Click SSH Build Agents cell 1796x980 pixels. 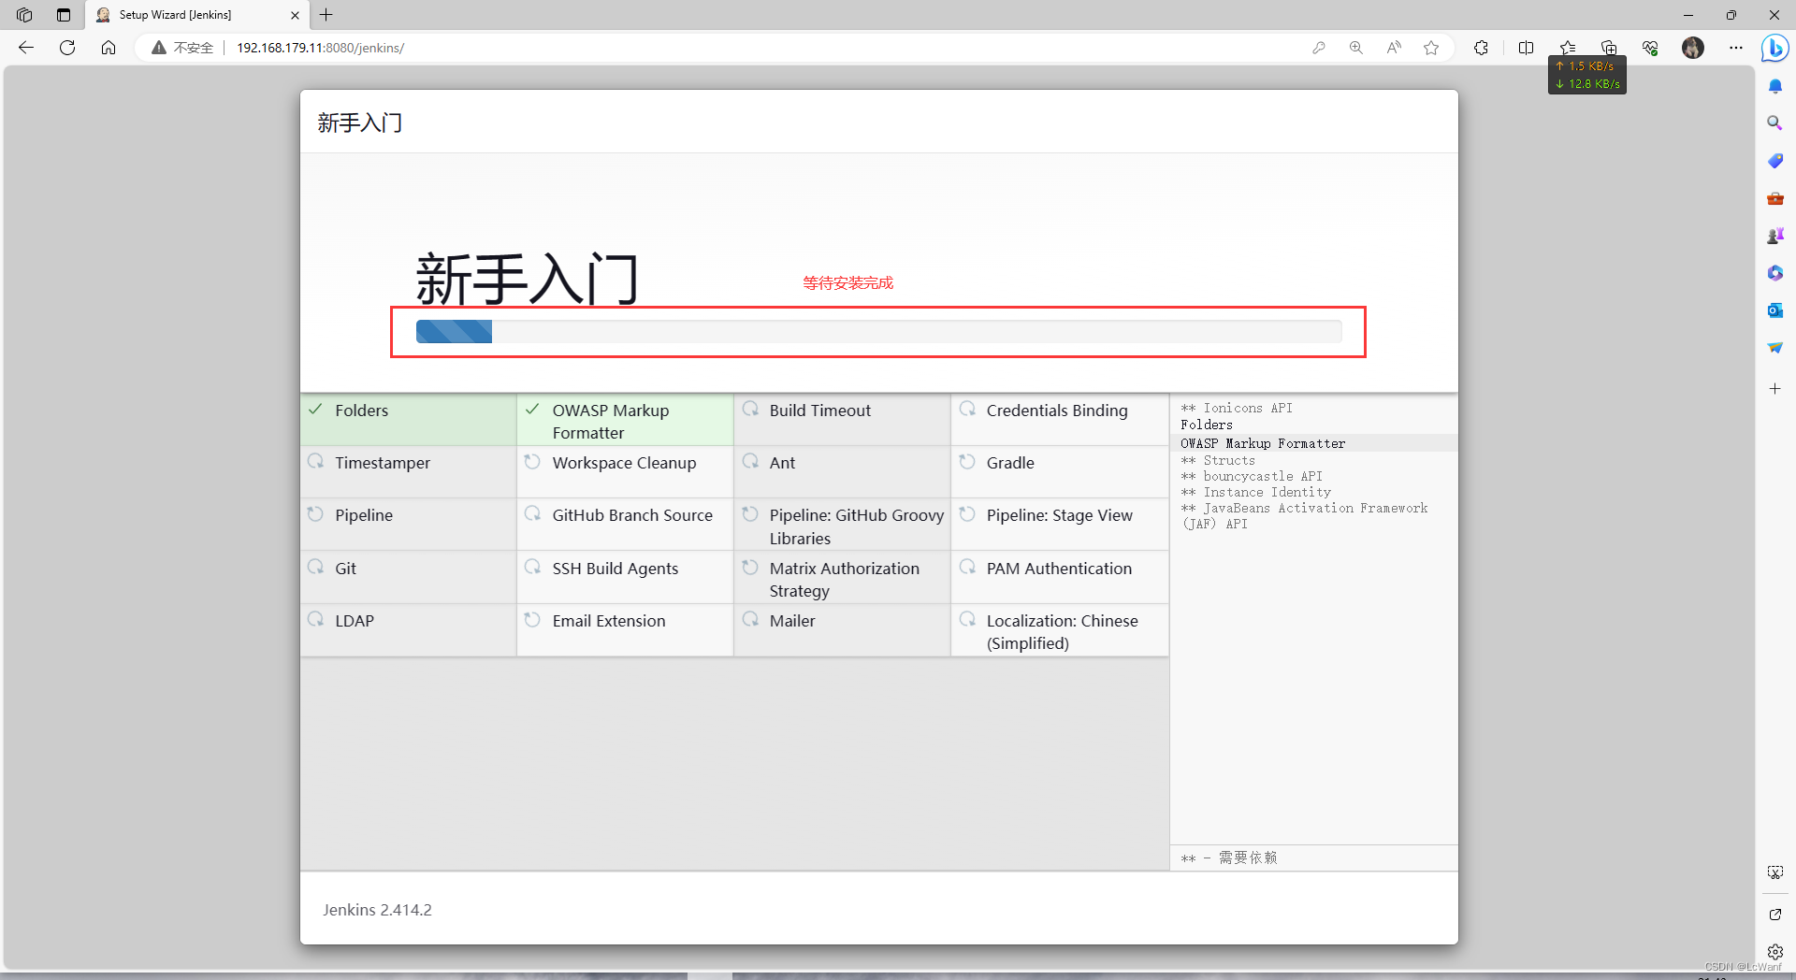(626, 577)
